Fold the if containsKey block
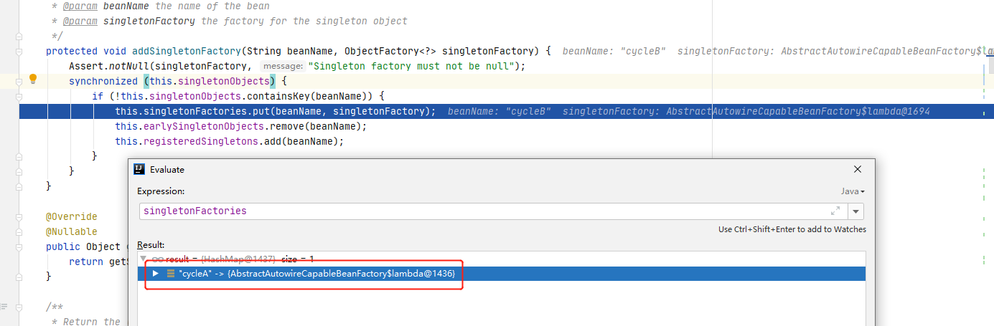Screen dimensions: 994x326 point(19,97)
